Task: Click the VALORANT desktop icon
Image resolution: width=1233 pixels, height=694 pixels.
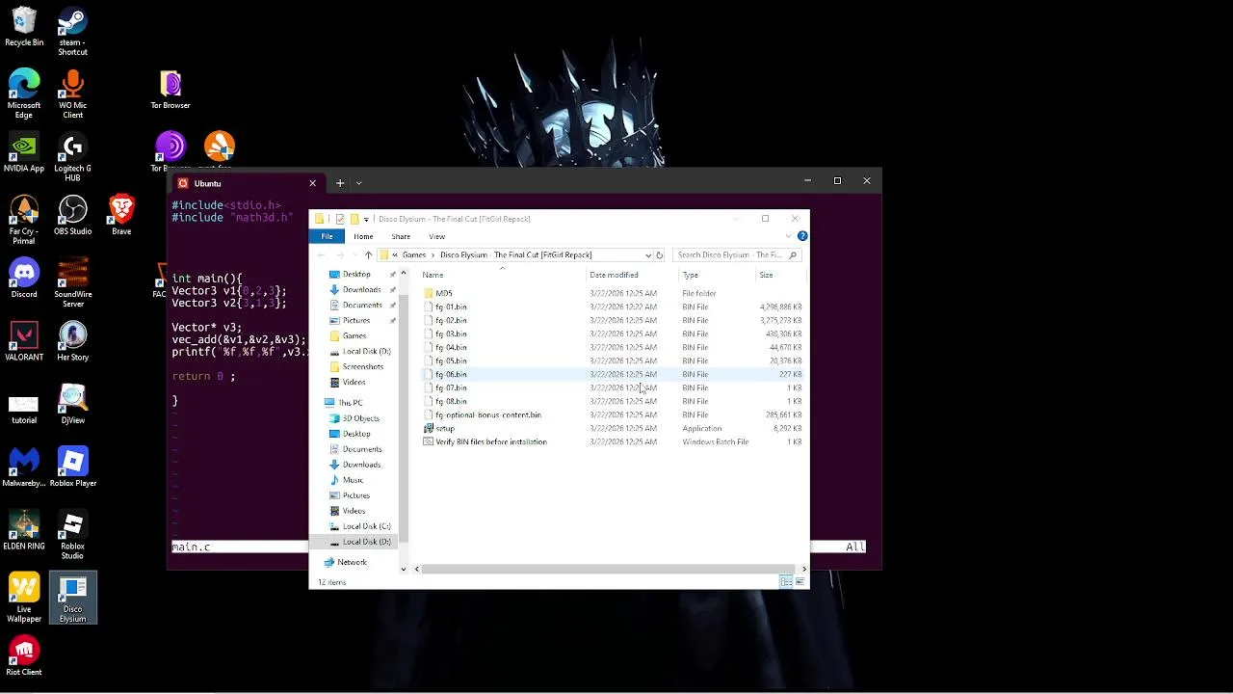Action: point(24,342)
